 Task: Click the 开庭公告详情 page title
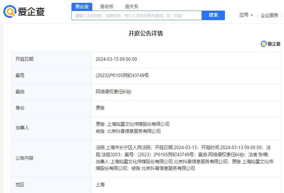click(146, 33)
